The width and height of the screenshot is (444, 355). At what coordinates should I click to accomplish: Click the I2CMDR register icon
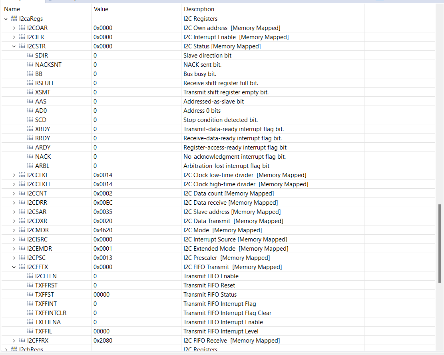[22, 230]
